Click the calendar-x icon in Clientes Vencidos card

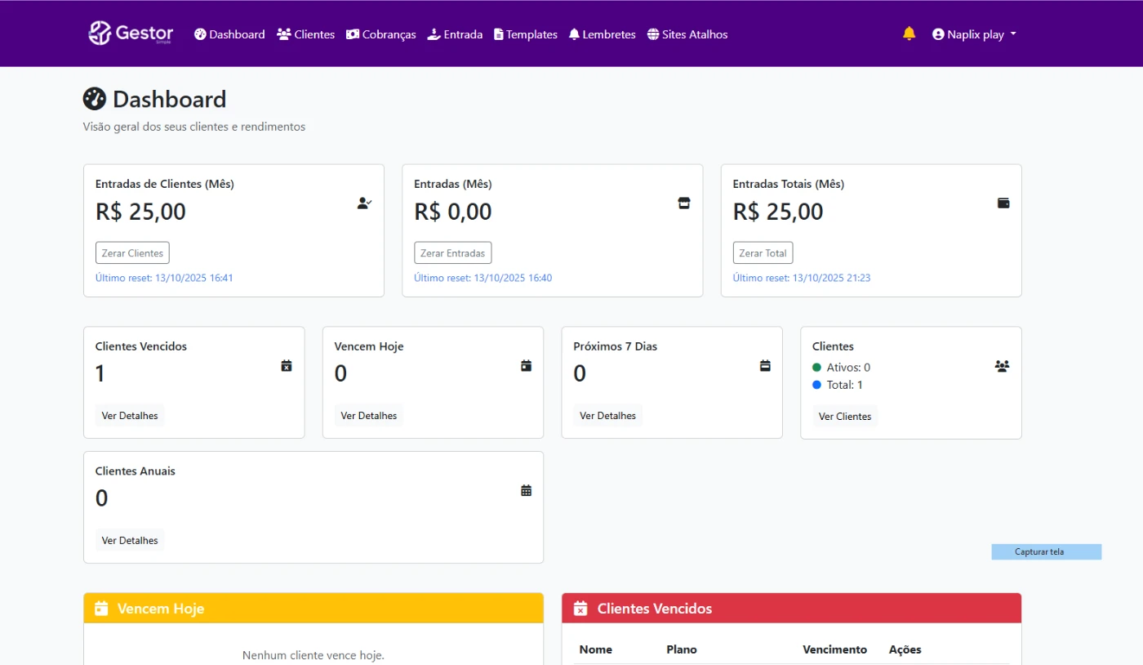(x=287, y=366)
